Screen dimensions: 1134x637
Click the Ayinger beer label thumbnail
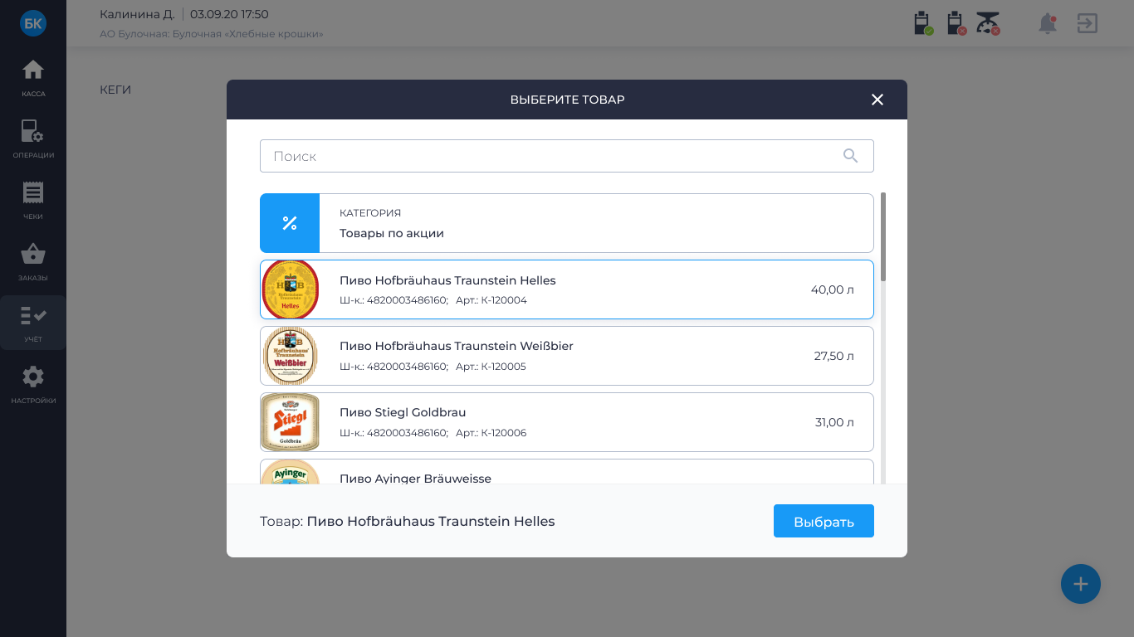pos(291,472)
